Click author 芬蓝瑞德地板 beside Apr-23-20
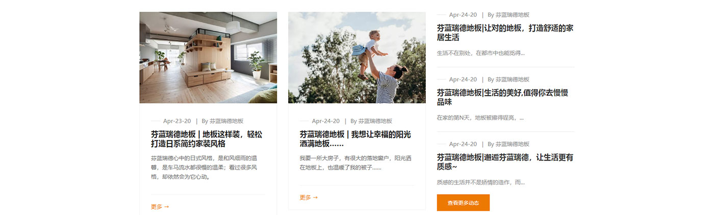The image size is (714, 215). [226, 121]
